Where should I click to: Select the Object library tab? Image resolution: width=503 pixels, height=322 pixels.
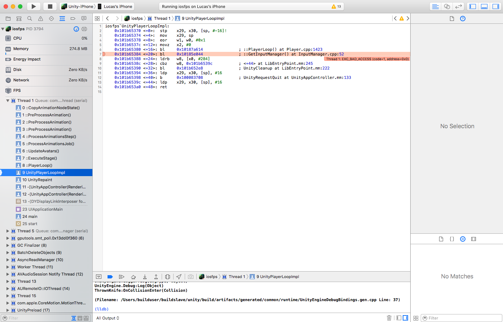pos(463,239)
